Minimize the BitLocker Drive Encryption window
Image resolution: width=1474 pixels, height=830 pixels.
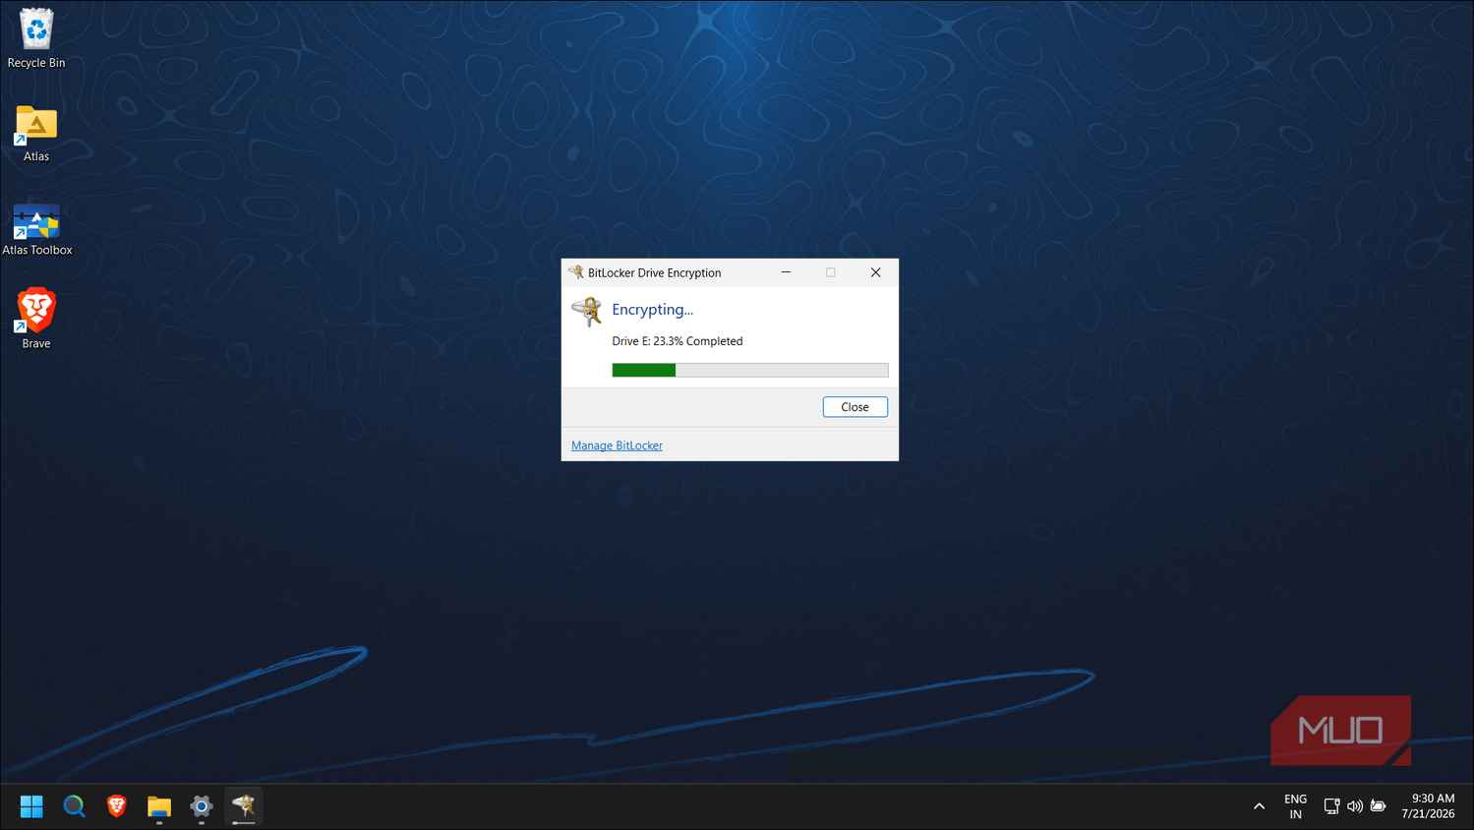pyautogui.click(x=786, y=272)
